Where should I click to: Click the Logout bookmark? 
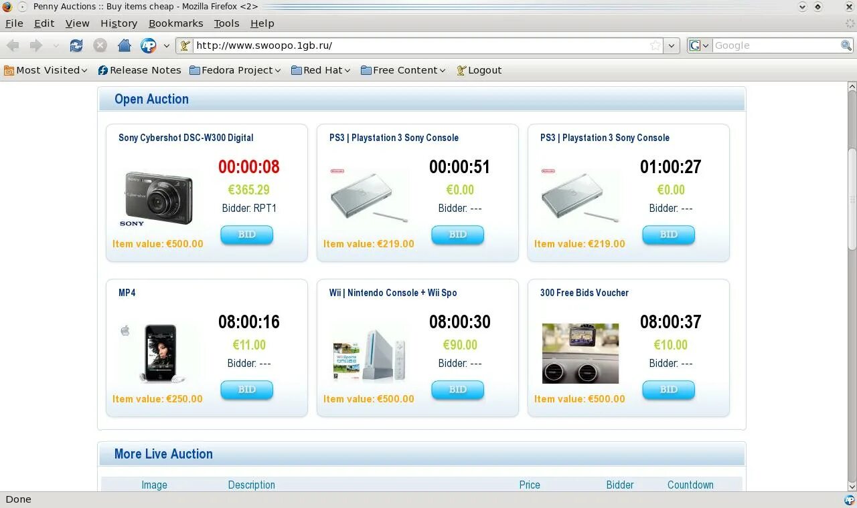pyautogui.click(x=479, y=70)
